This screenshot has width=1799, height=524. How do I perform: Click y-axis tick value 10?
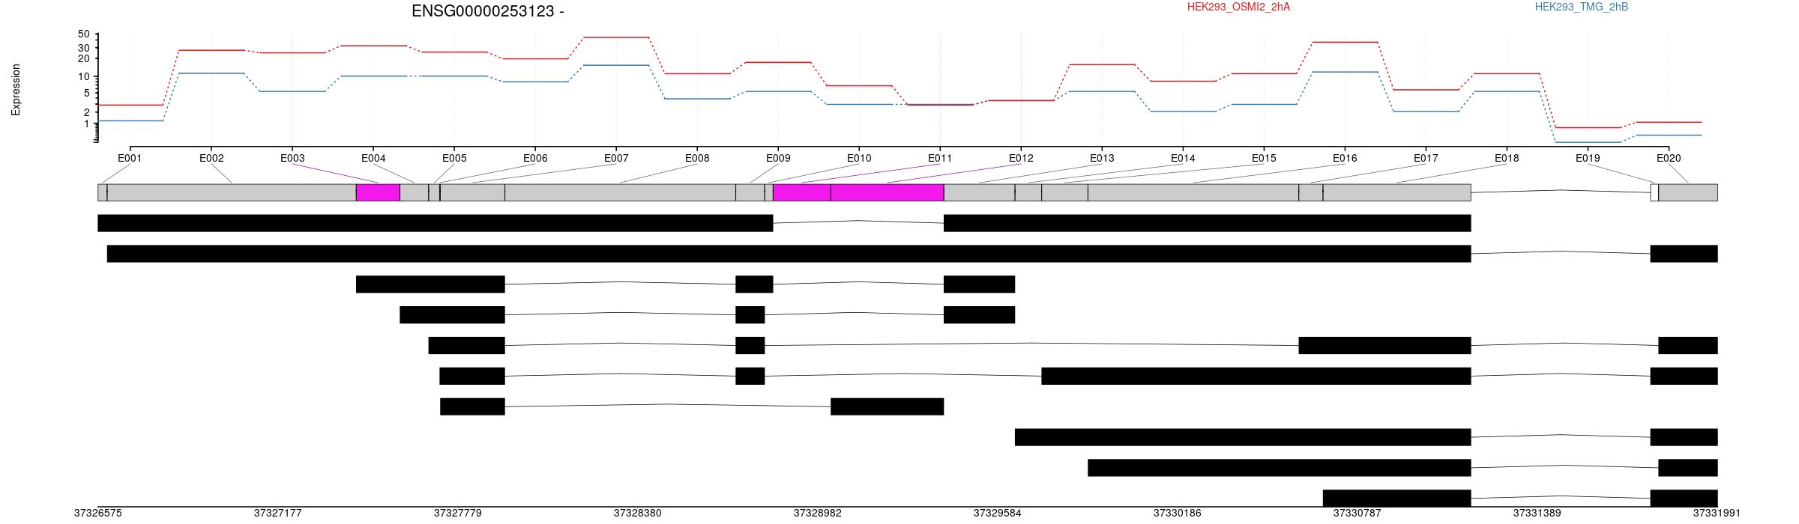[83, 76]
